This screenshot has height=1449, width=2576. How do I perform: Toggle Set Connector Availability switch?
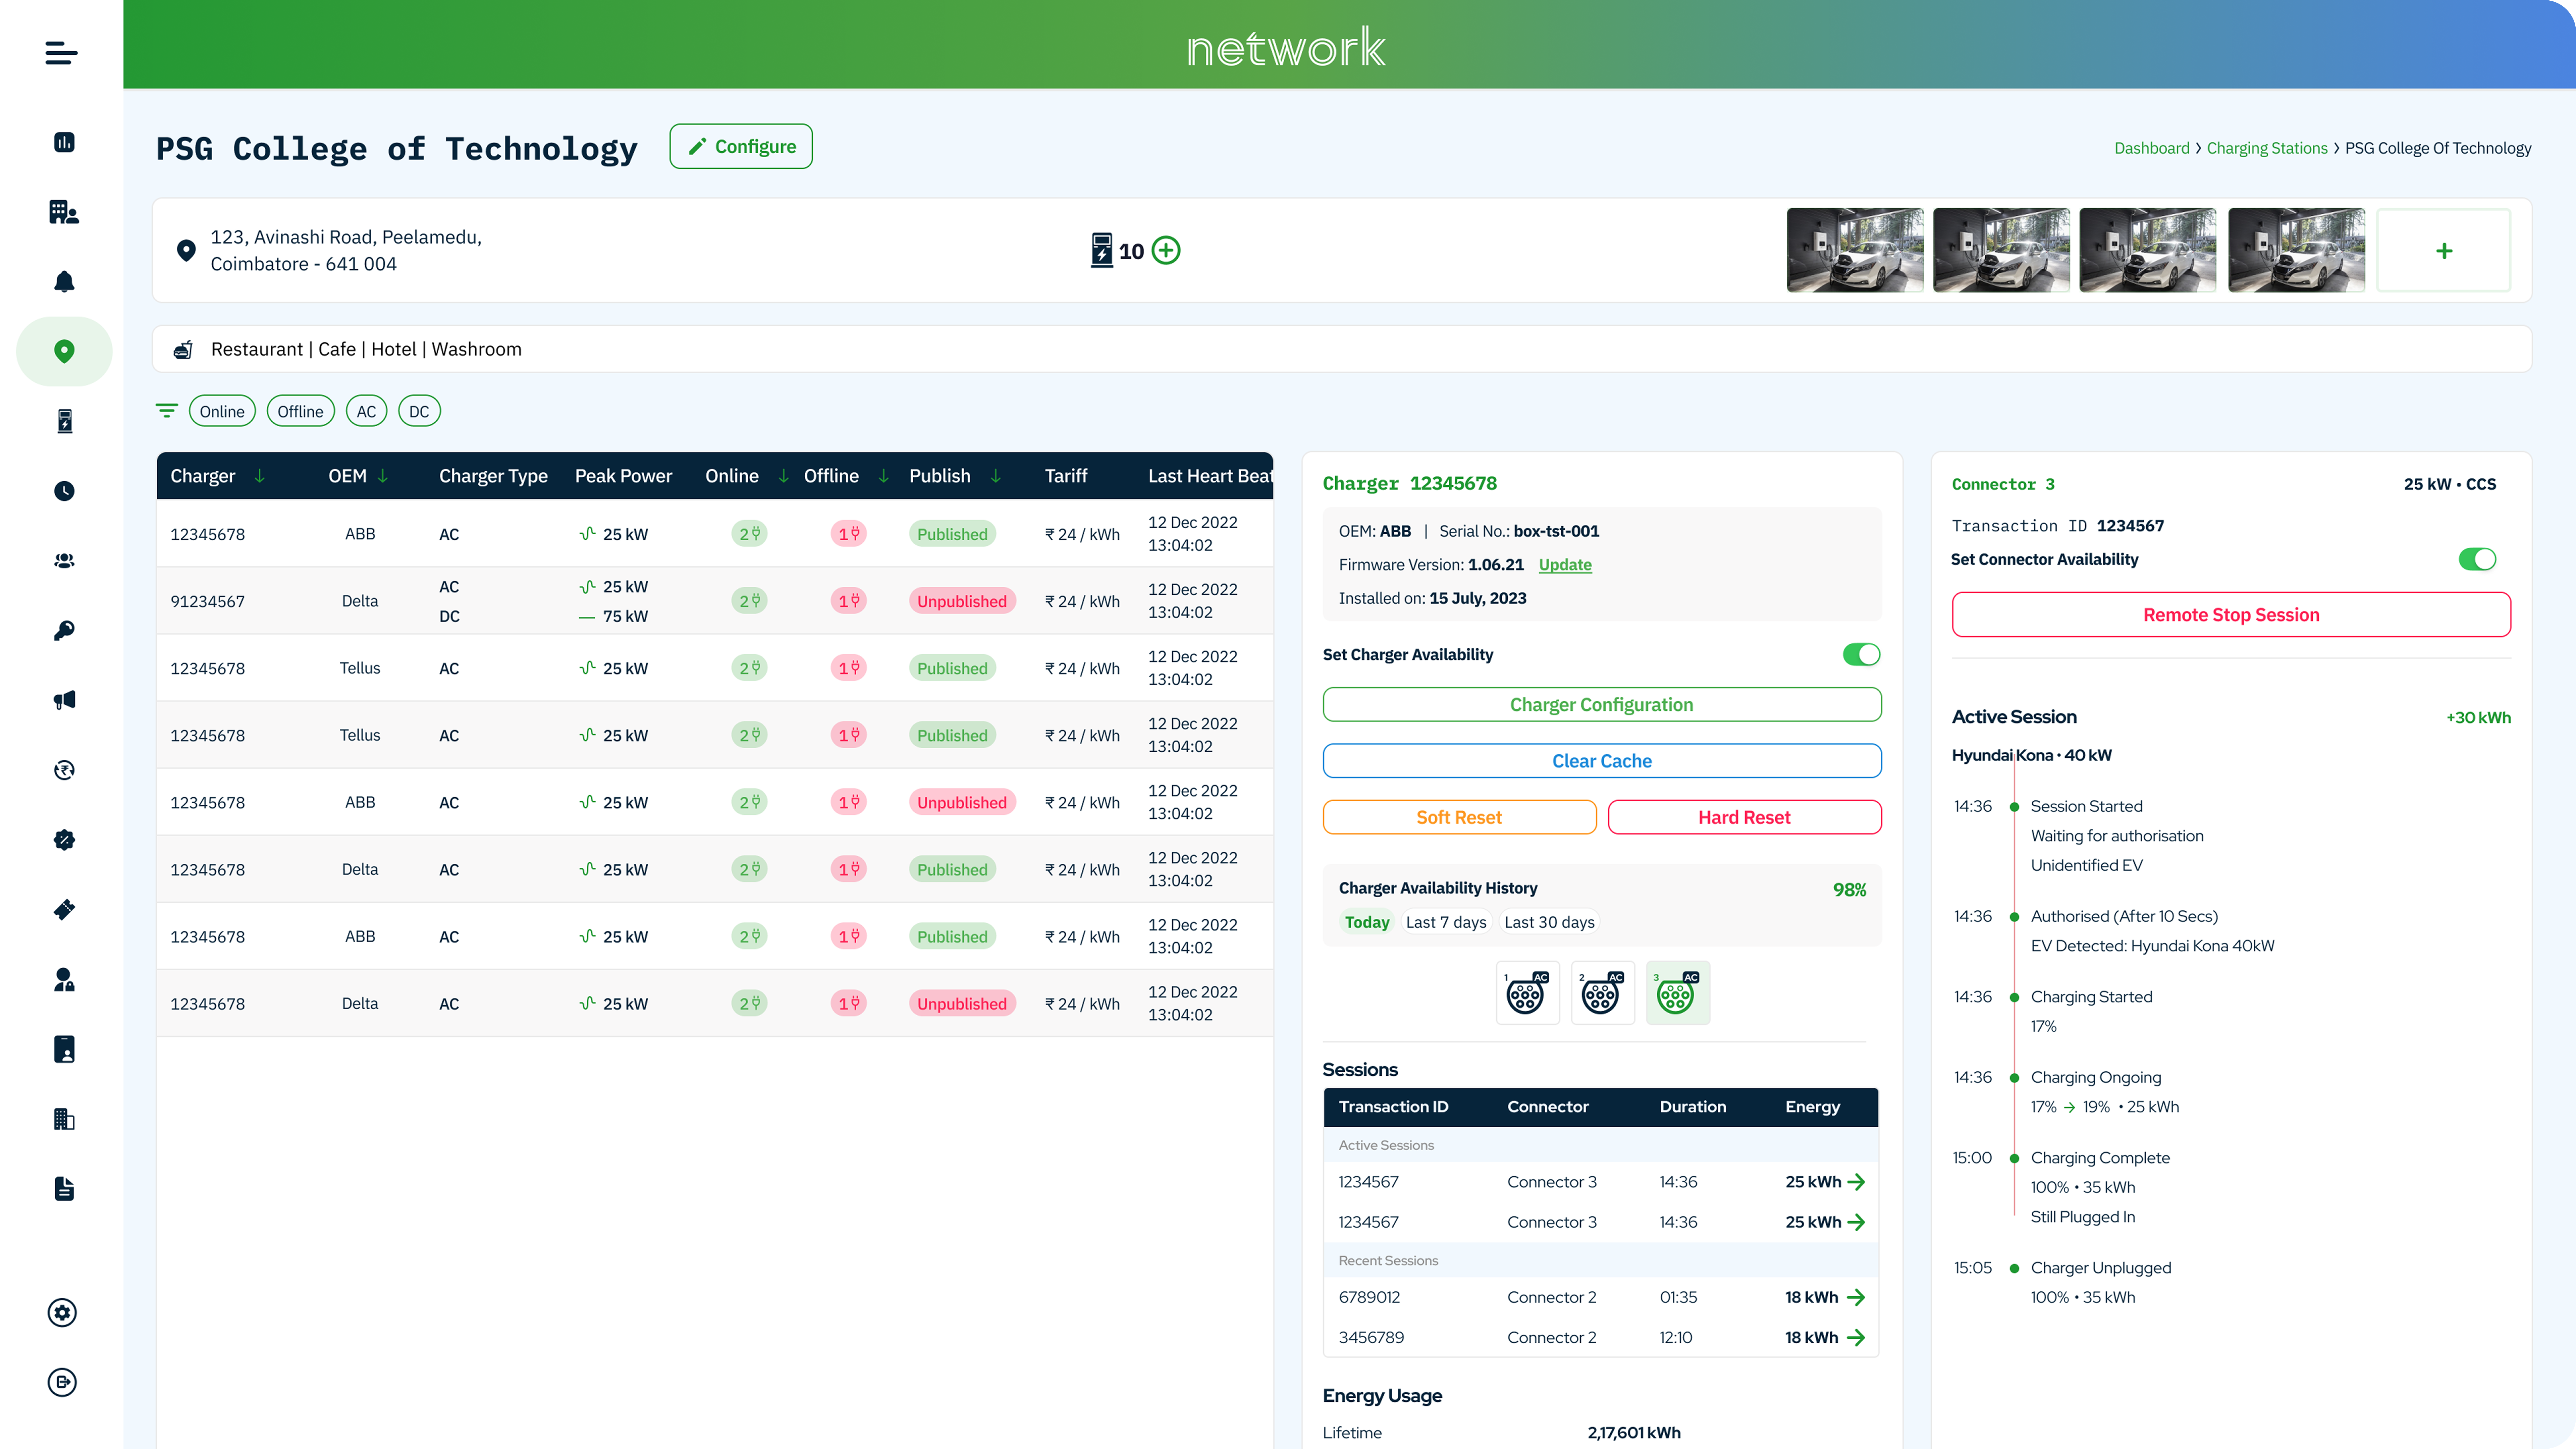(2477, 559)
